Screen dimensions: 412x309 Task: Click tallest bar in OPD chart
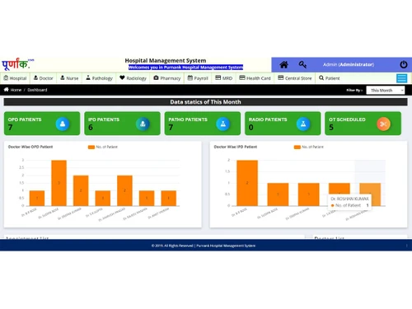(59, 183)
